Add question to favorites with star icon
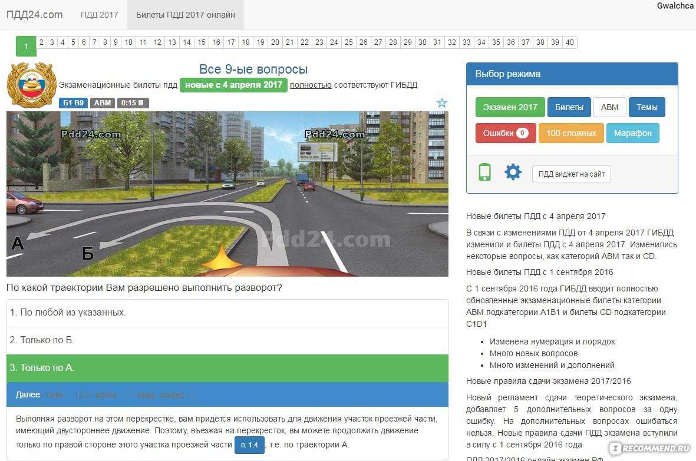Image resolution: width=696 pixels, height=461 pixels. (441, 103)
